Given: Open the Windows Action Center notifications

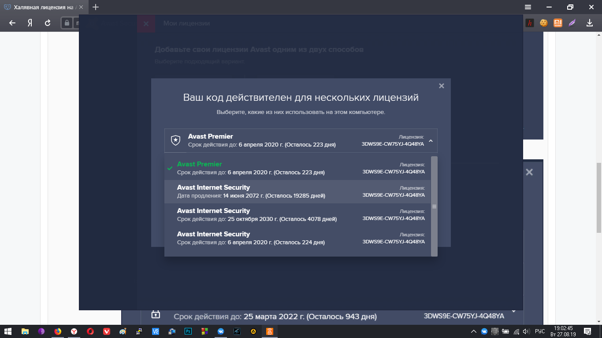Looking at the screenshot, I should pyautogui.click(x=587, y=331).
